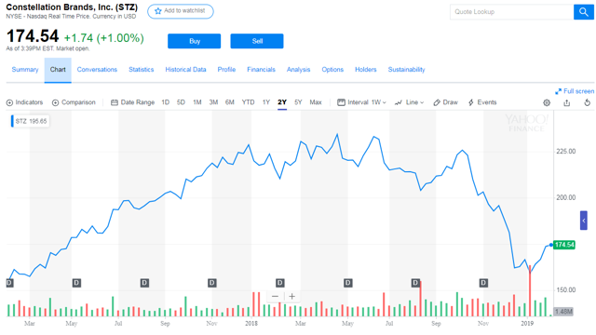The image size is (596, 335).
Task: Add a Comparison symbol
Action: coord(74,102)
